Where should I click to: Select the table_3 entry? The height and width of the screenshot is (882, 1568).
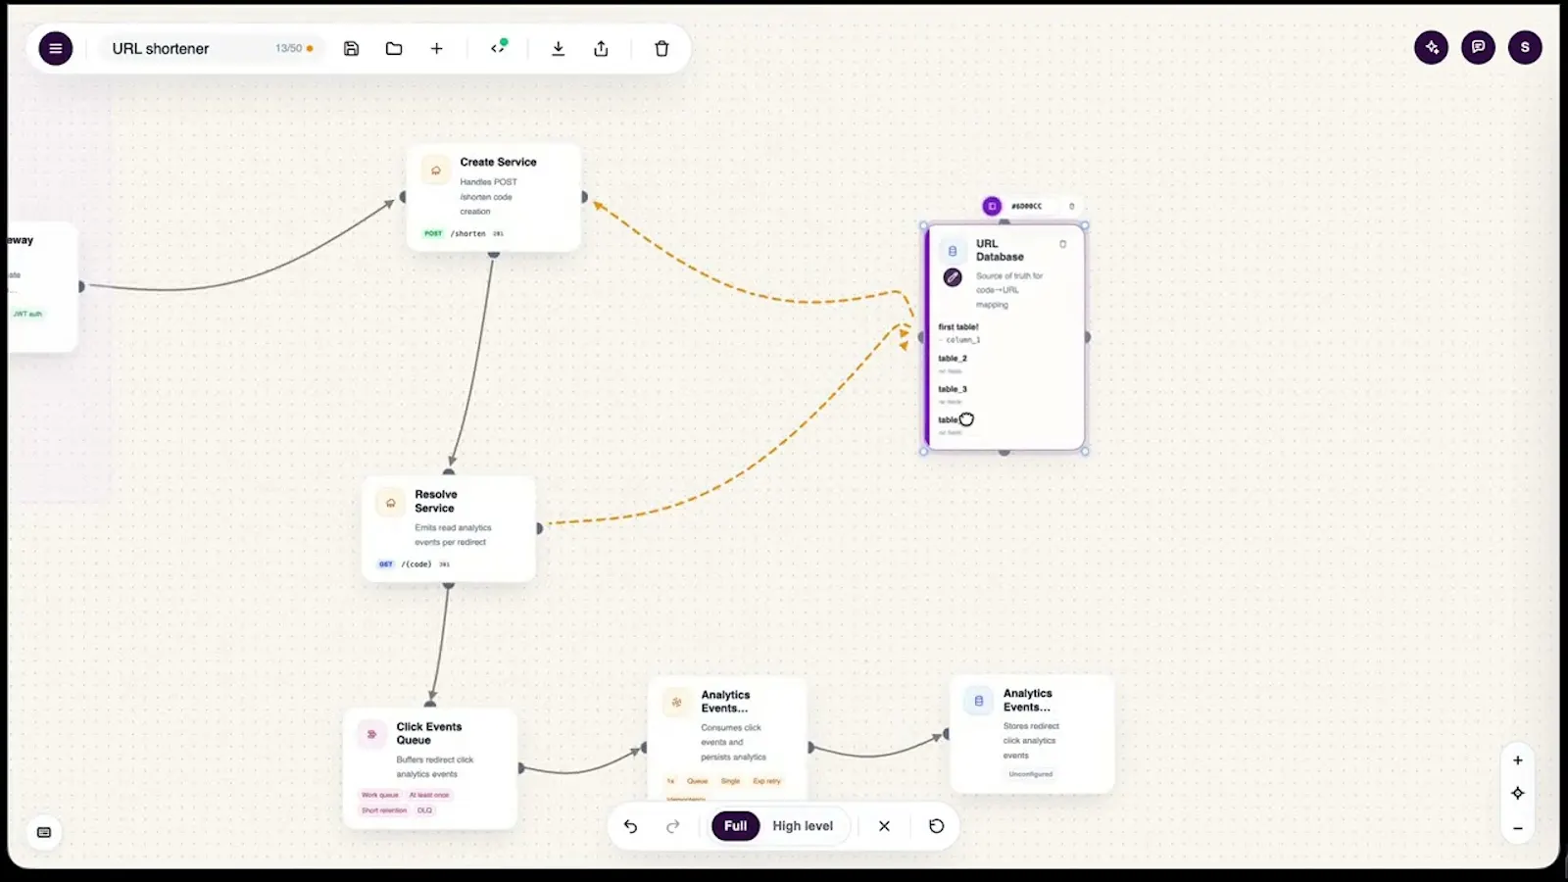[x=953, y=389]
